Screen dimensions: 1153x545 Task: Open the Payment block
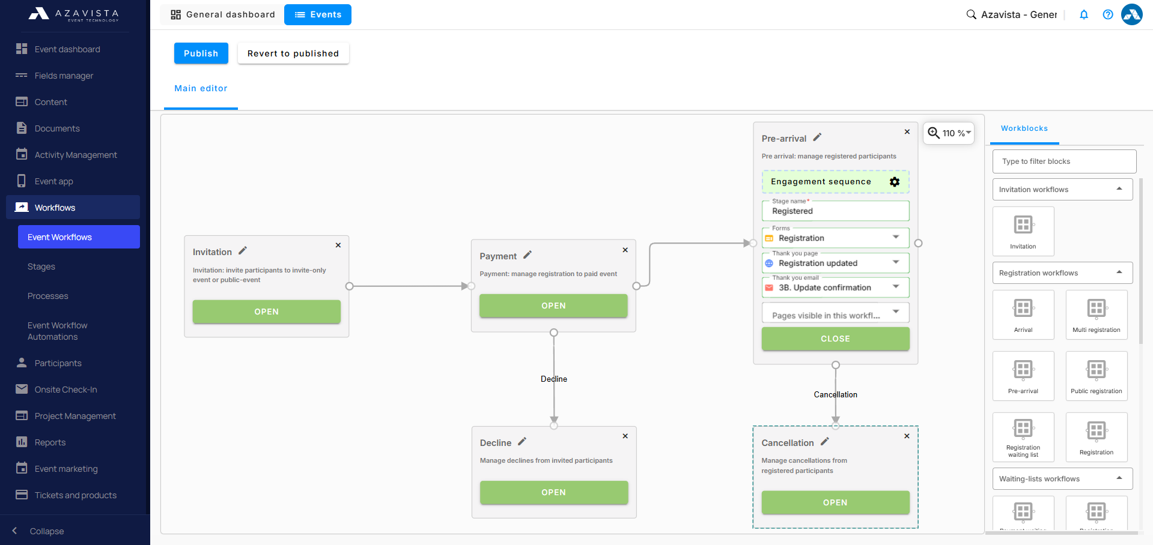coord(553,306)
